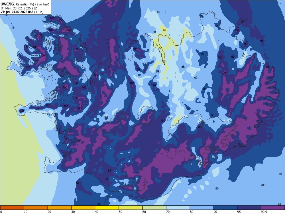Viewport: 285px width, 214px height.
Task: Click the "70" tick label on the legend
Action: click(168, 212)
